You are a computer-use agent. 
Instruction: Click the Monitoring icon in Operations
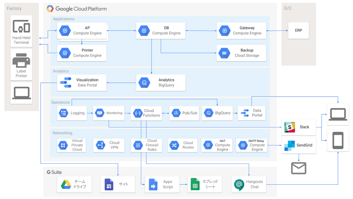pyautogui.click(x=100, y=113)
